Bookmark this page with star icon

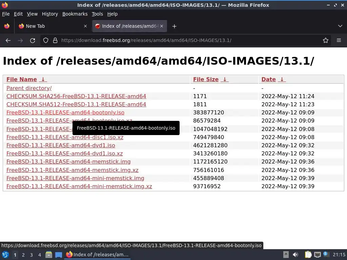click(x=326, y=41)
